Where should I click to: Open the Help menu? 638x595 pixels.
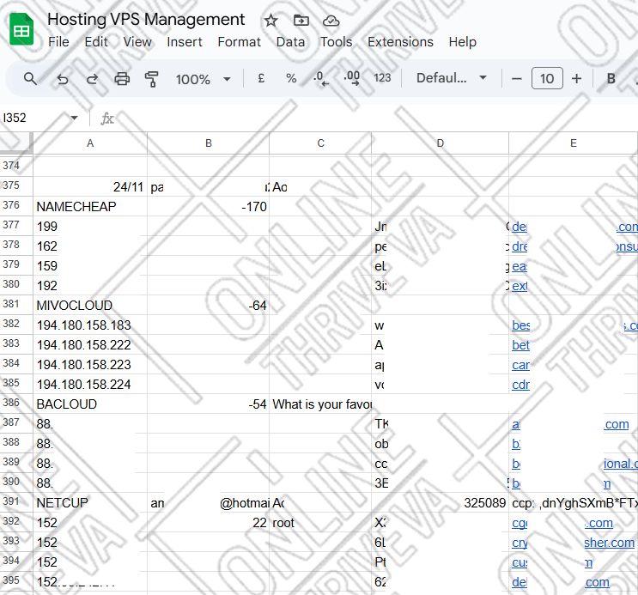point(463,42)
